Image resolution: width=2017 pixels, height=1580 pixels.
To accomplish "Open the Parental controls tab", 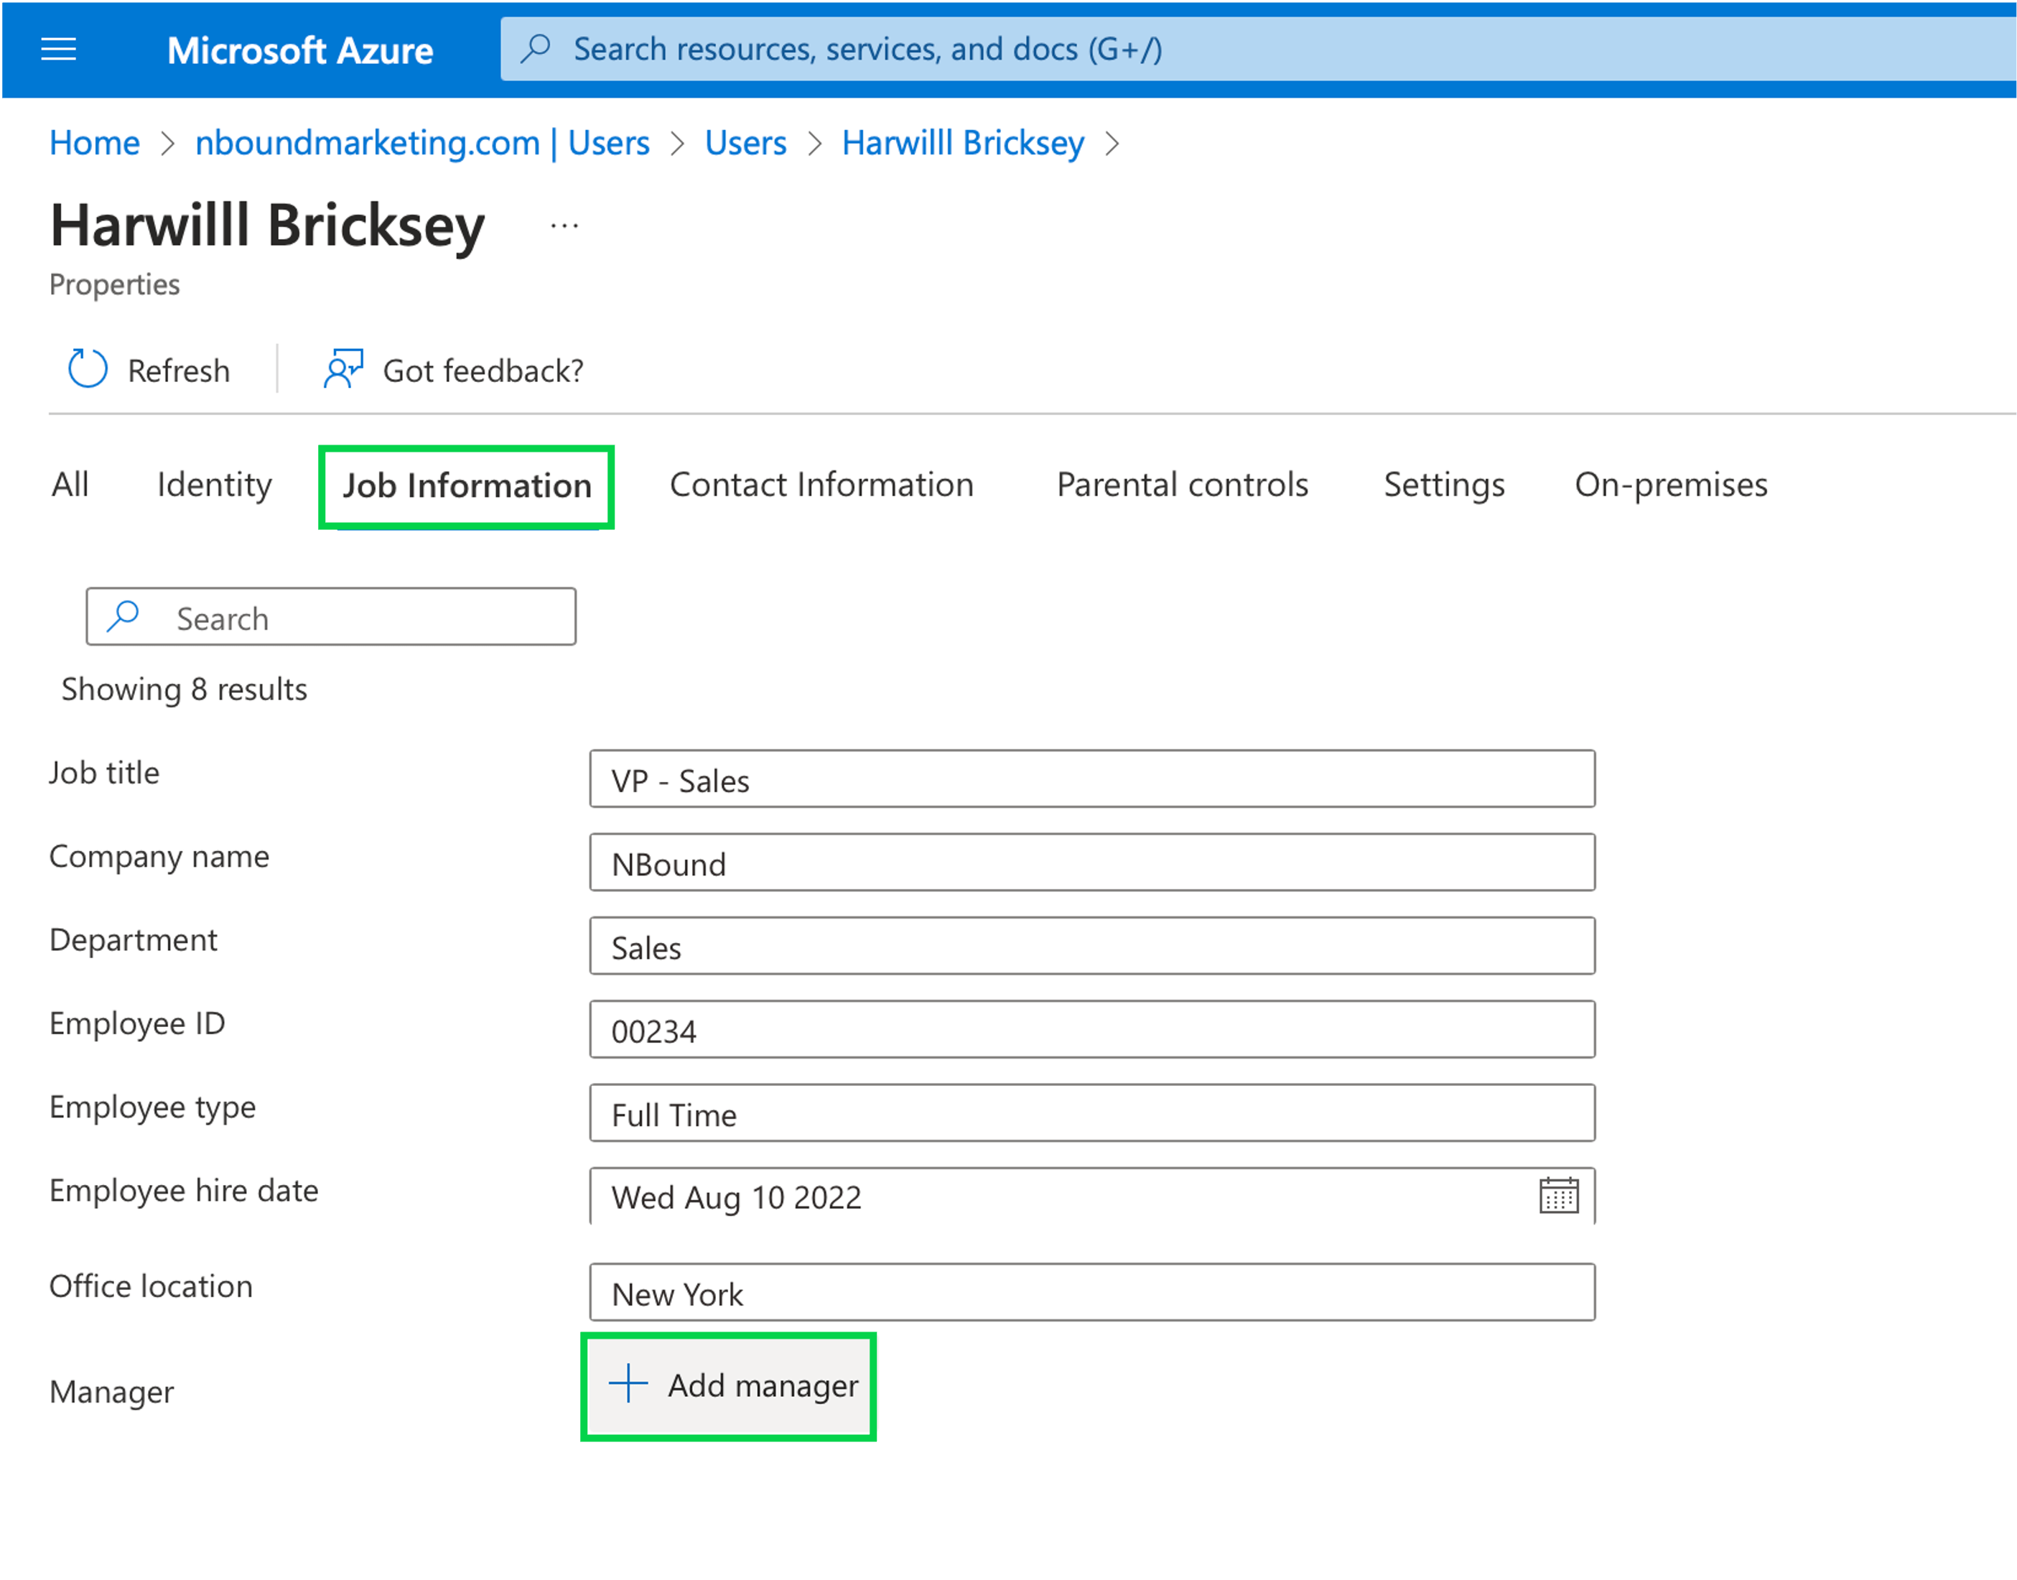I will (x=1183, y=484).
